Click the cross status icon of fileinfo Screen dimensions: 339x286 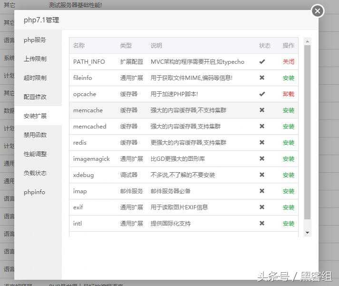click(x=262, y=78)
